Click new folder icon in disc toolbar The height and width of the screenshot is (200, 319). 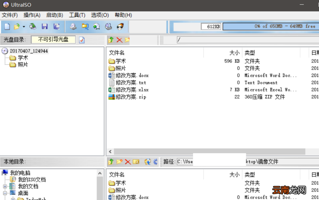[x=127, y=40]
